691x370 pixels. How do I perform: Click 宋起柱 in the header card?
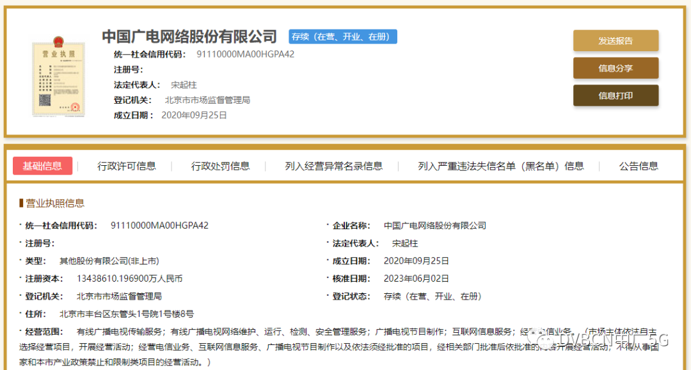coord(184,84)
